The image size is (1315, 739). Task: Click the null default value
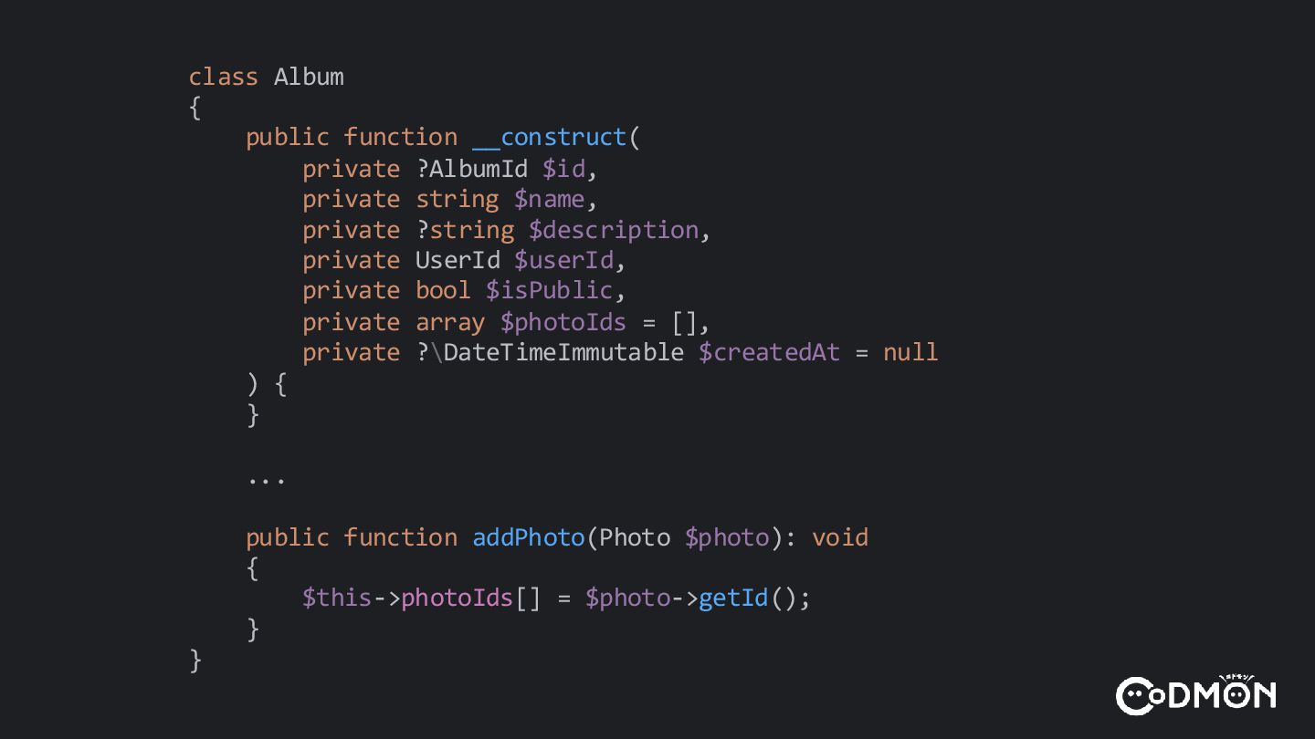(x=910, y=352)
